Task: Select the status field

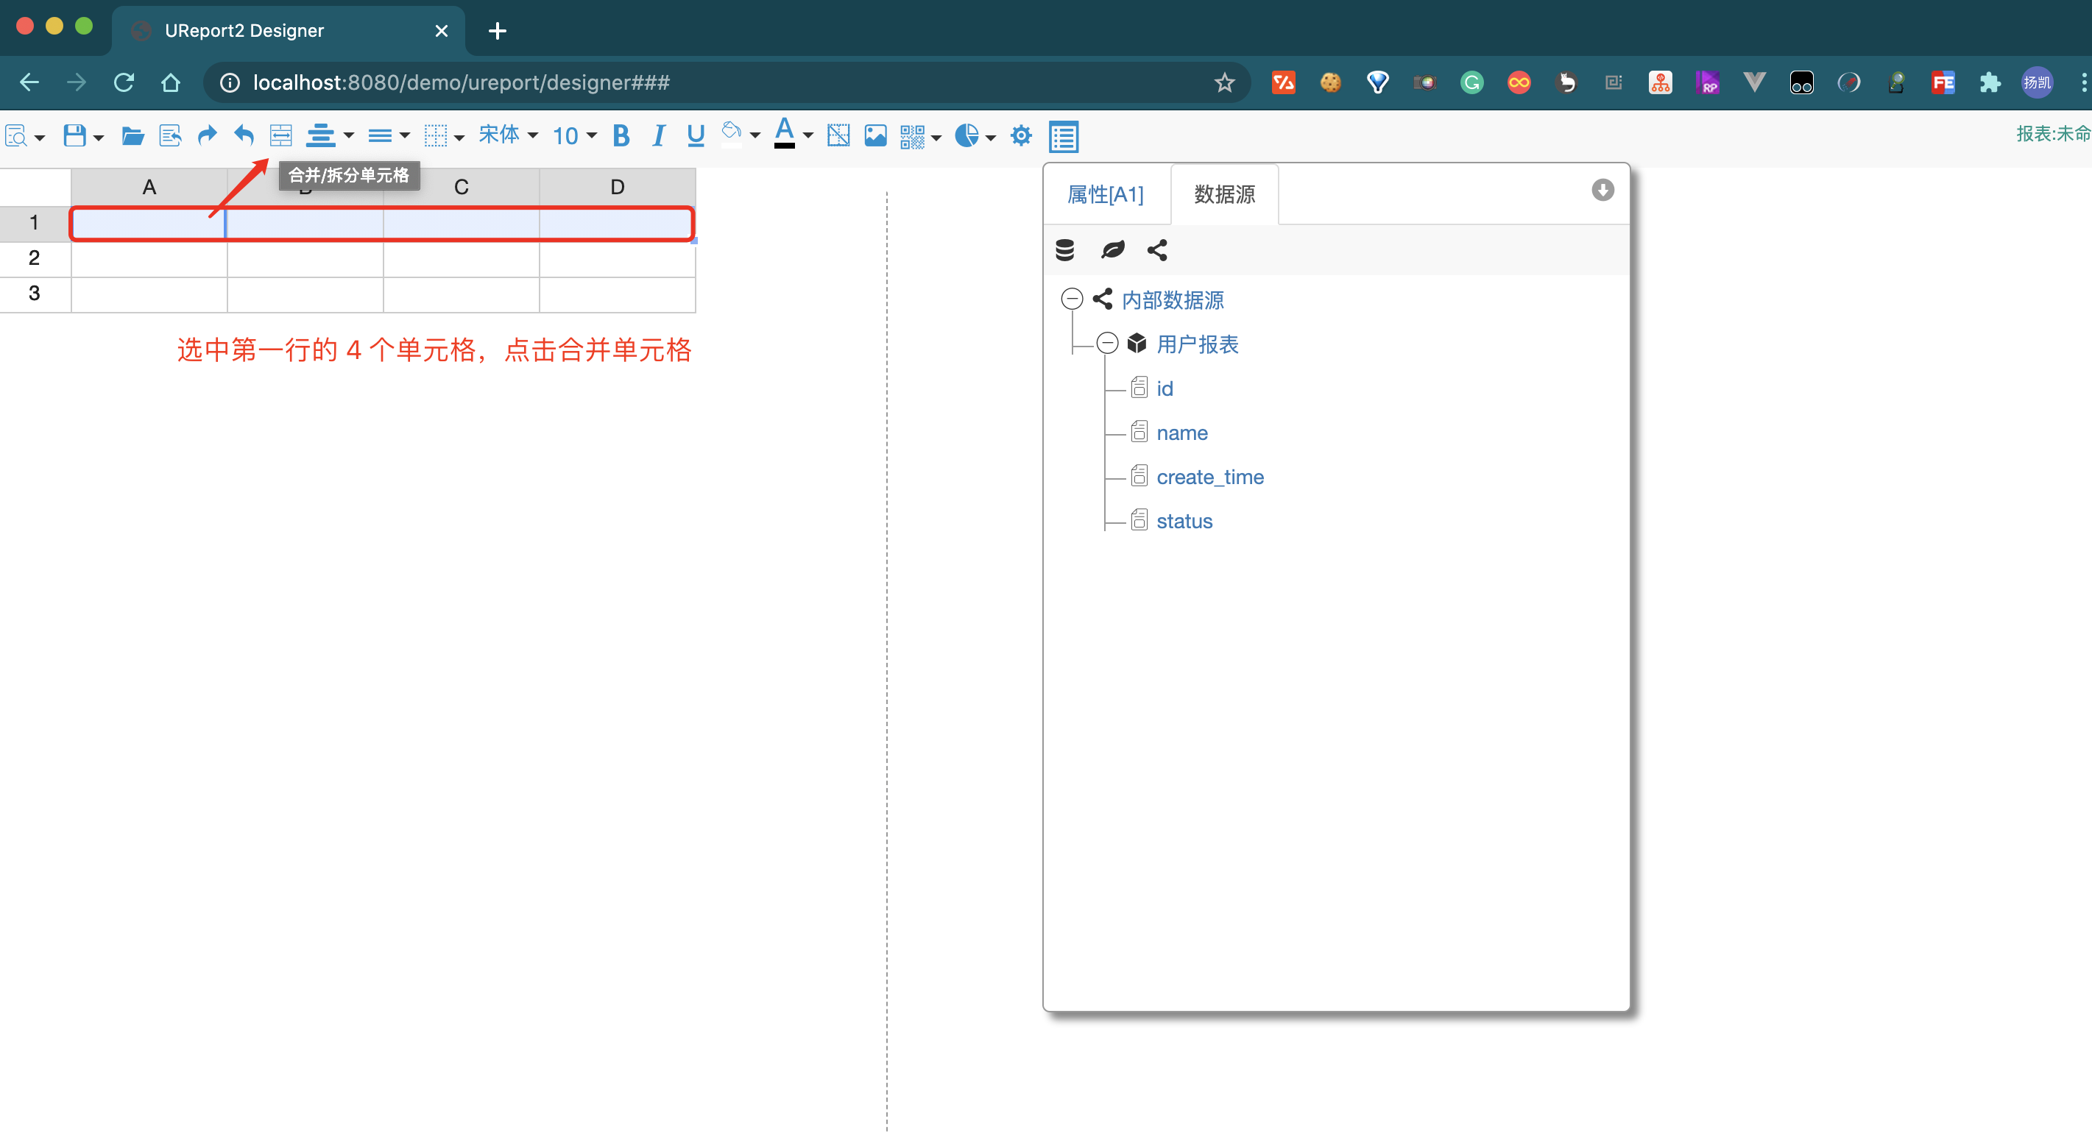Action: point(1184,521)
